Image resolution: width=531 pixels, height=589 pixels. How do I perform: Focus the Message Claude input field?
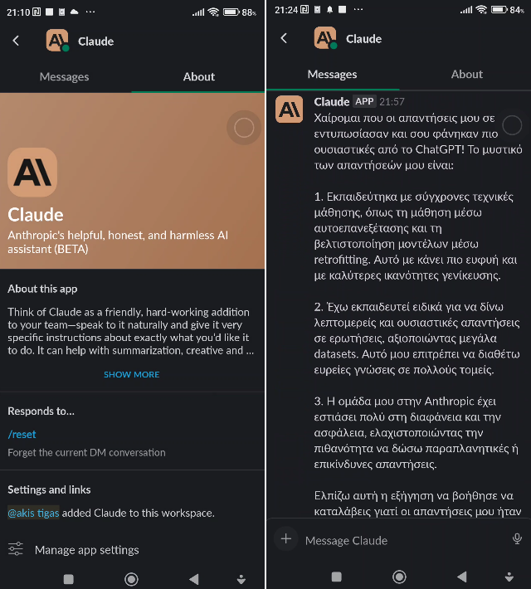[x=402, y=540]
